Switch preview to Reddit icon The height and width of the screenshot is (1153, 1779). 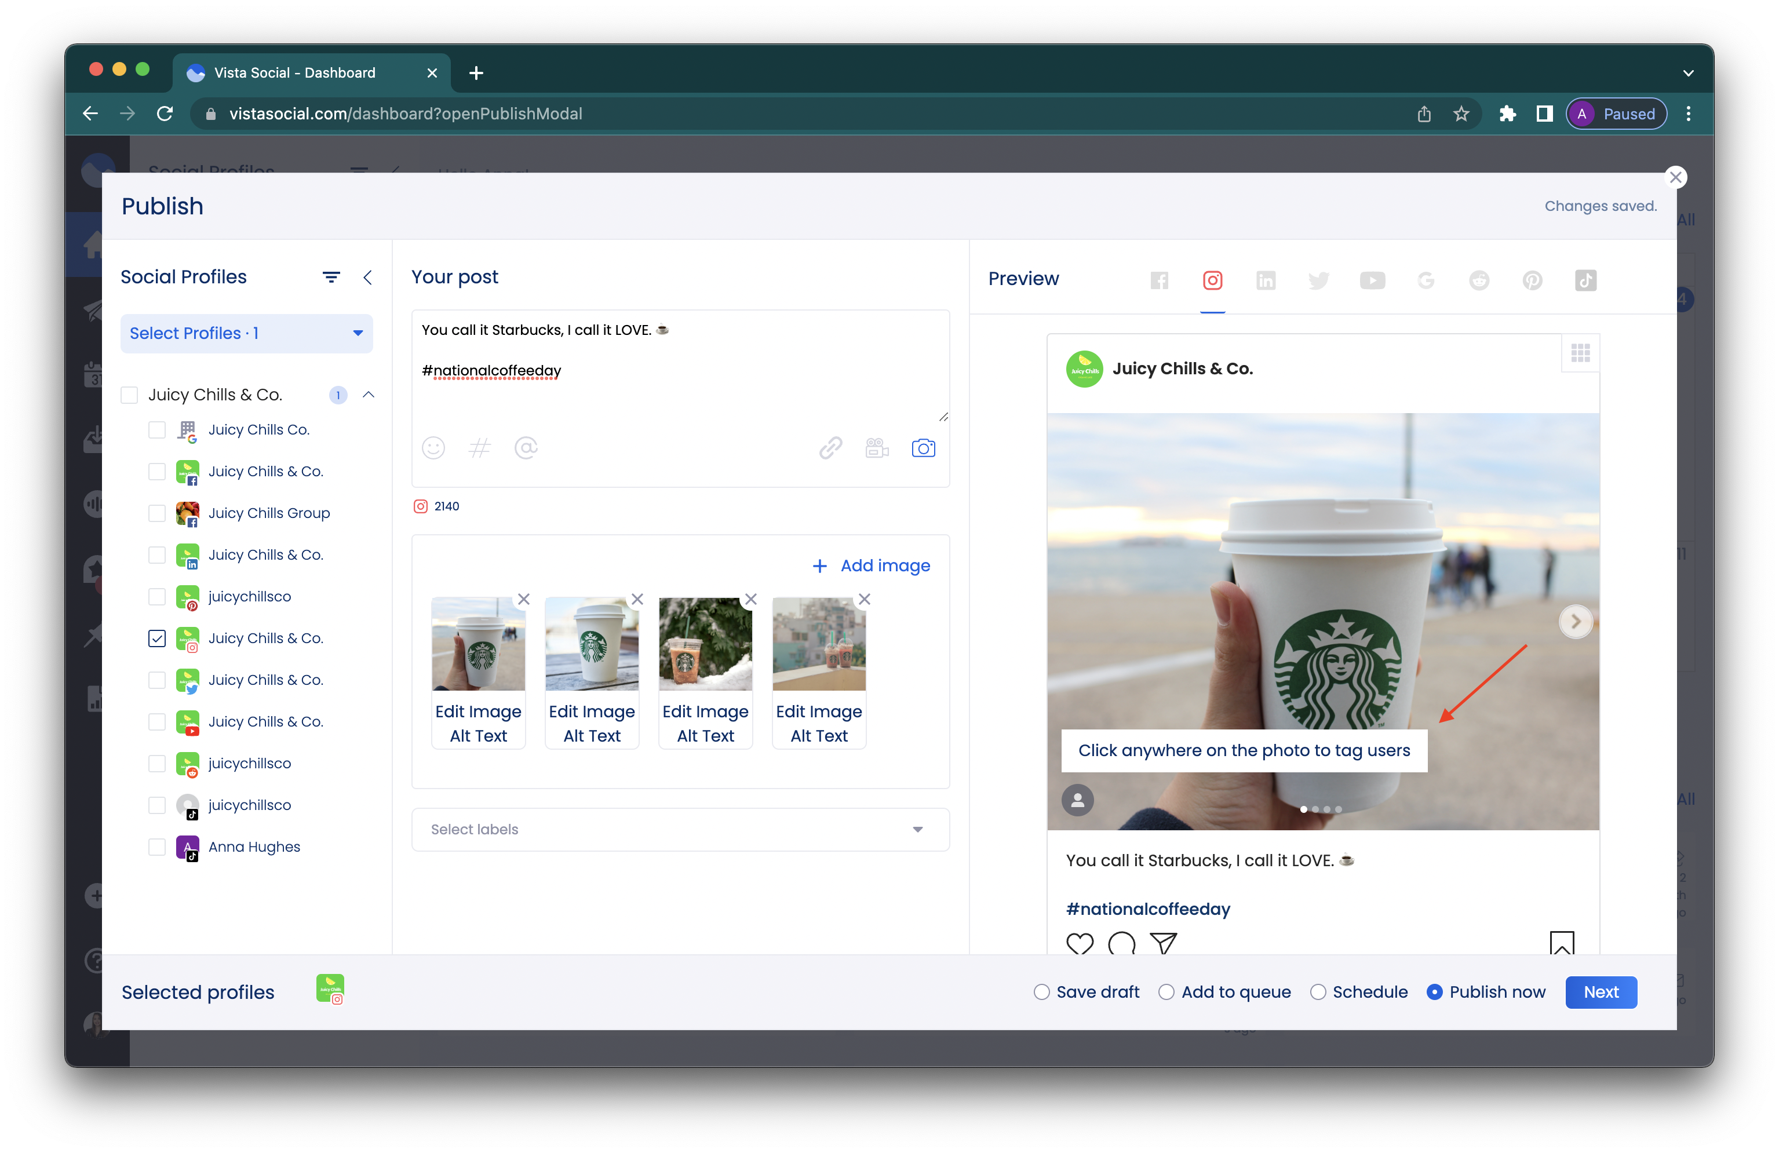(x=1478, y=280)
